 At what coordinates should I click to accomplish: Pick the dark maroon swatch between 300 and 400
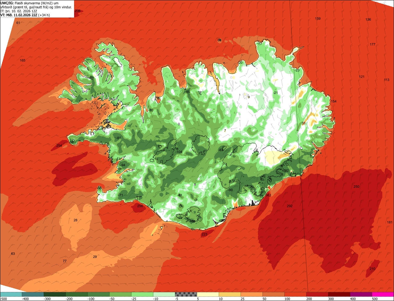click(x=339, y=294)
